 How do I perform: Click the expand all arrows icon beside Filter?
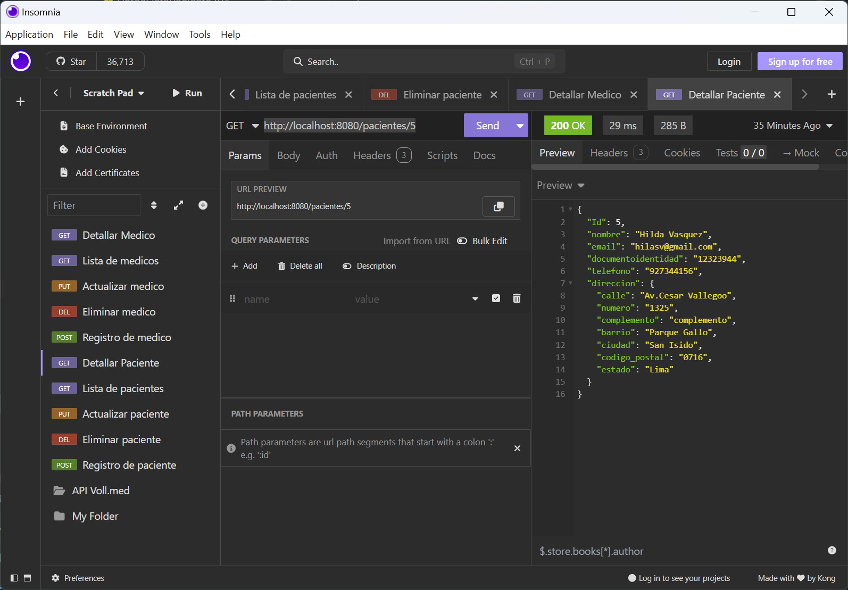(178, 205)
